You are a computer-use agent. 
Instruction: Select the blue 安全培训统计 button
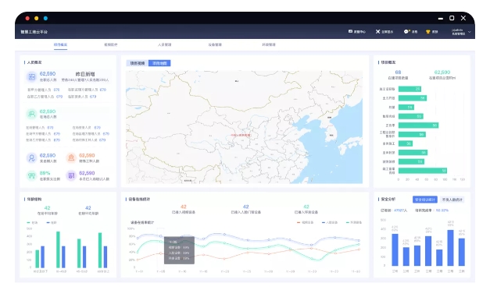point(425,200)
